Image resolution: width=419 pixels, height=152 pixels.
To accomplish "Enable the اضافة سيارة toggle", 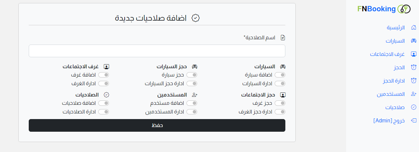I will point(280,75).
